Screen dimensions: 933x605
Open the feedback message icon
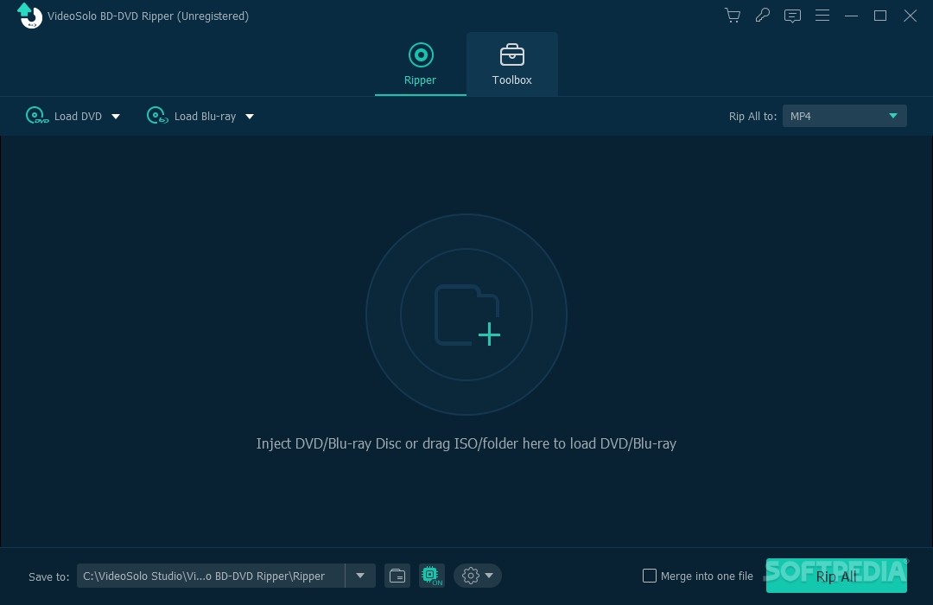point(792,16)
